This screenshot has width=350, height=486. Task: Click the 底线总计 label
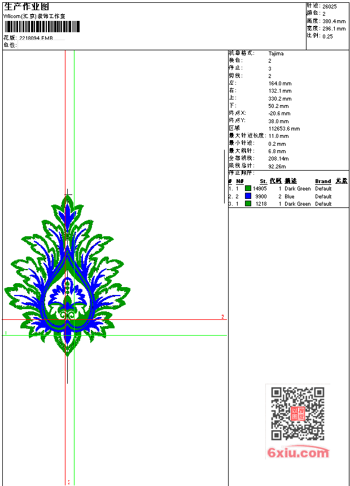pos(242,166)
